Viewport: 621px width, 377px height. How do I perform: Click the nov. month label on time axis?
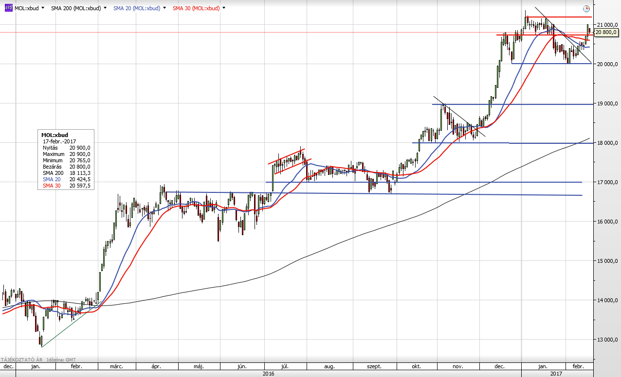(458, 367)
